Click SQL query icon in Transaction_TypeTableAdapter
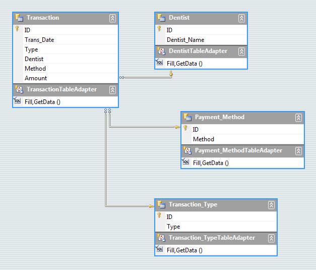Viewport: 316px width, 270px height. (x=159, y=249)
